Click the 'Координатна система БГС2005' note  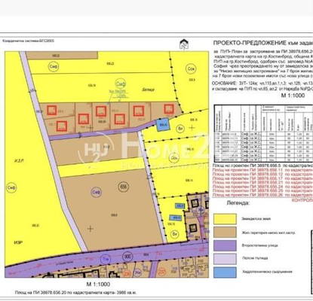coord(28,41)
